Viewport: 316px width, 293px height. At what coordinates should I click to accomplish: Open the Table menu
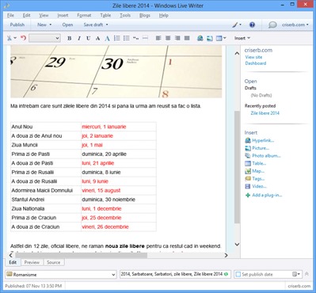(x=105, y=15)
